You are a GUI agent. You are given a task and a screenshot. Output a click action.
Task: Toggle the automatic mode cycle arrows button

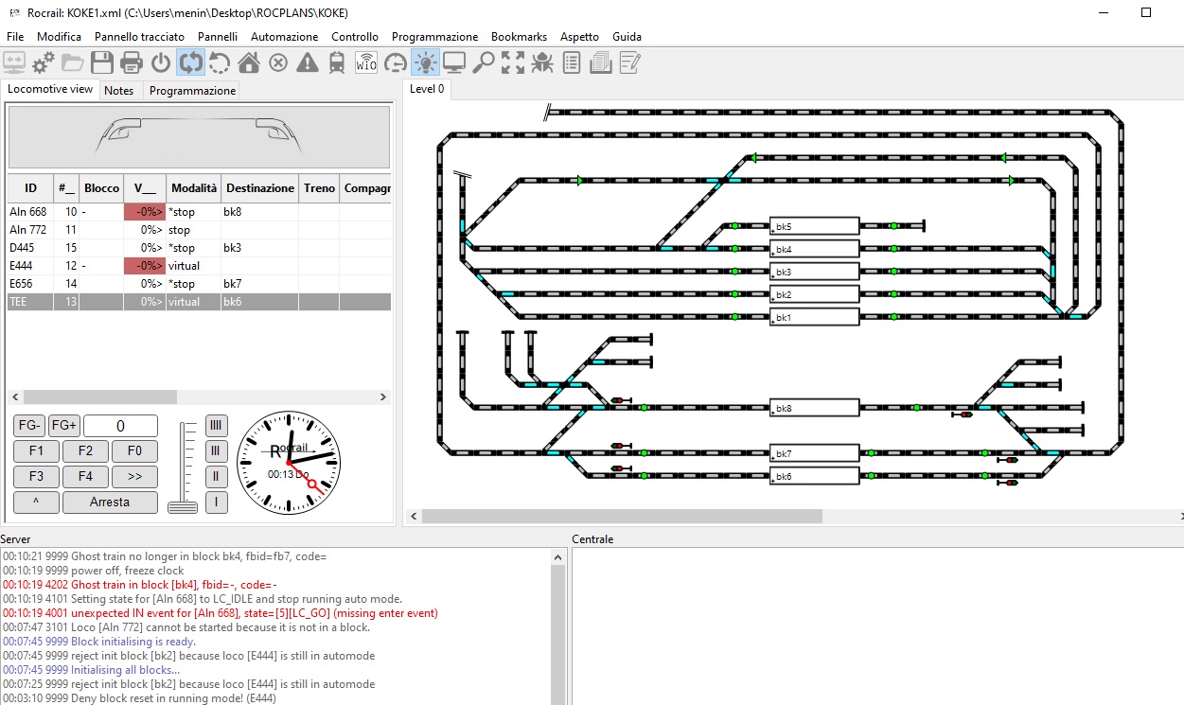(190, 63)
